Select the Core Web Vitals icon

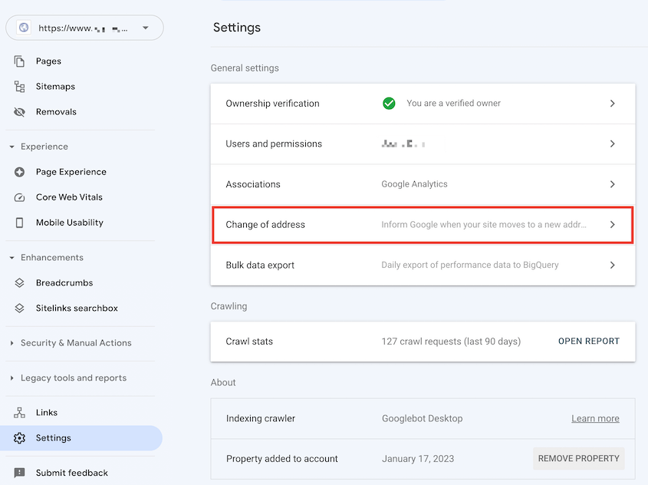point(18,196)
